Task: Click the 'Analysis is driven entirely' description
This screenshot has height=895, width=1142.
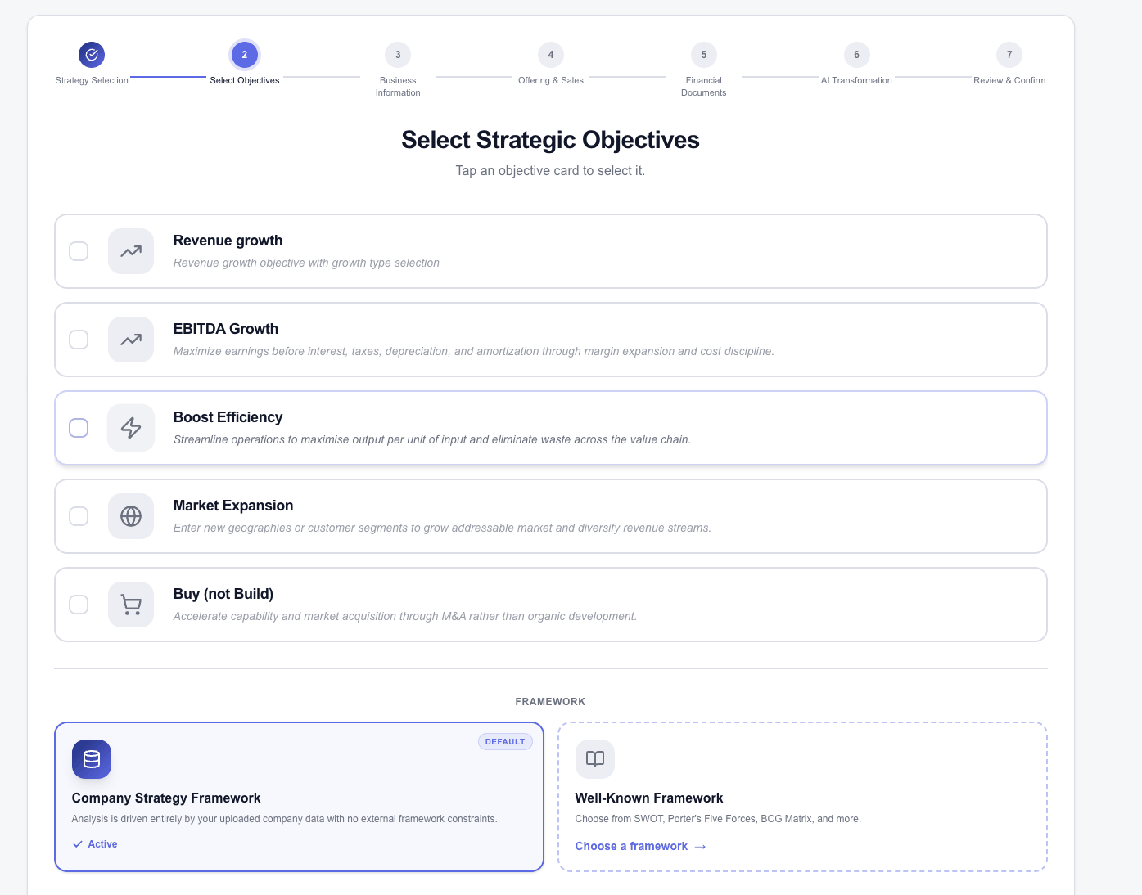Action: tap(284, 819)
